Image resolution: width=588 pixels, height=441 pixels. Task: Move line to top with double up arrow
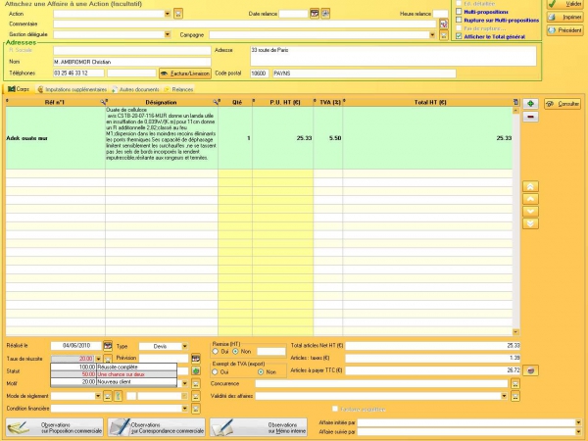(530, 186)
